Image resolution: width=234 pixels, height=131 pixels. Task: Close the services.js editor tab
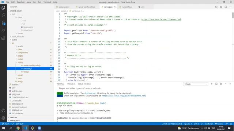click(114, 7)
